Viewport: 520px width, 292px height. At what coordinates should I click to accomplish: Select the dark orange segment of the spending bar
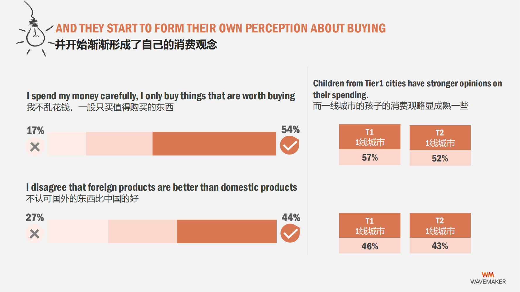tap(214, 144)
